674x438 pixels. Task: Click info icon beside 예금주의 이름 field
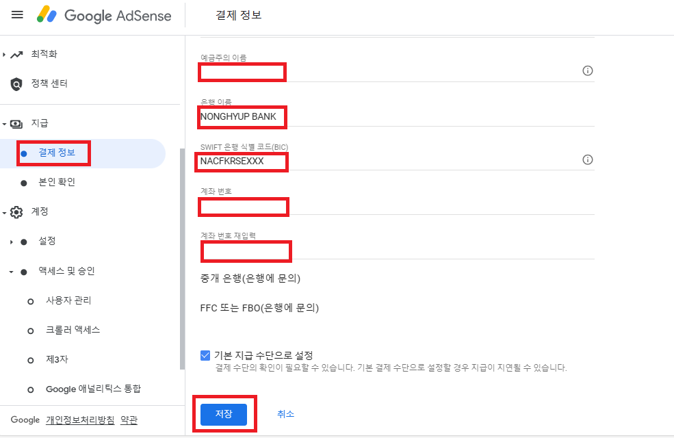click(x=587, y=70)
